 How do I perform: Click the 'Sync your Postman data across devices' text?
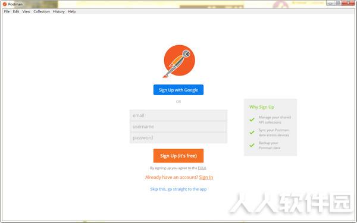(274, 133)
